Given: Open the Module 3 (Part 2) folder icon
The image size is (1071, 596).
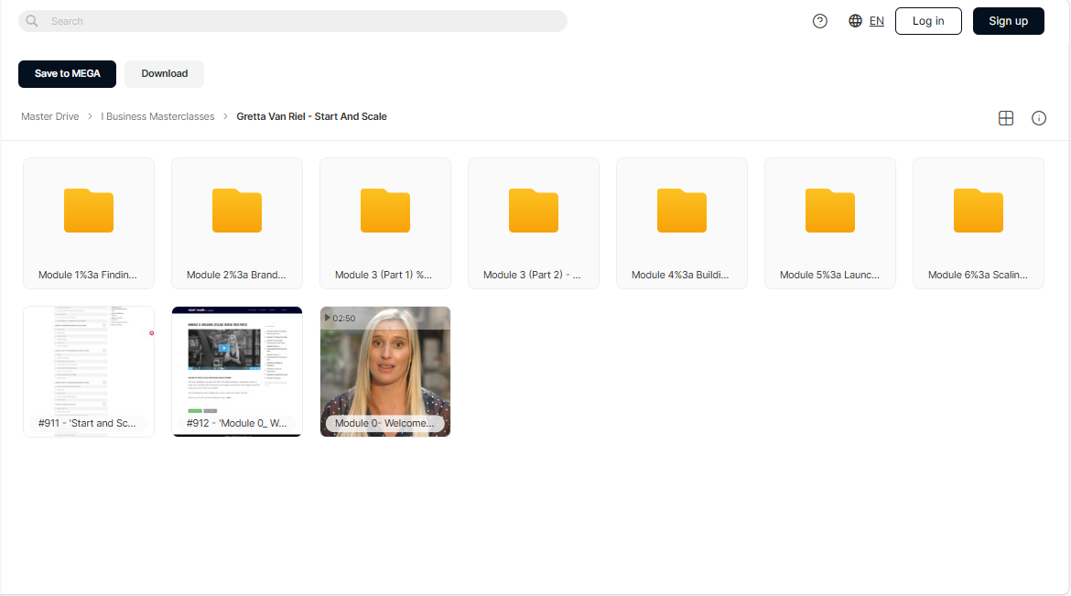Looking at the screenshot, I should click(x=534, y=211).
